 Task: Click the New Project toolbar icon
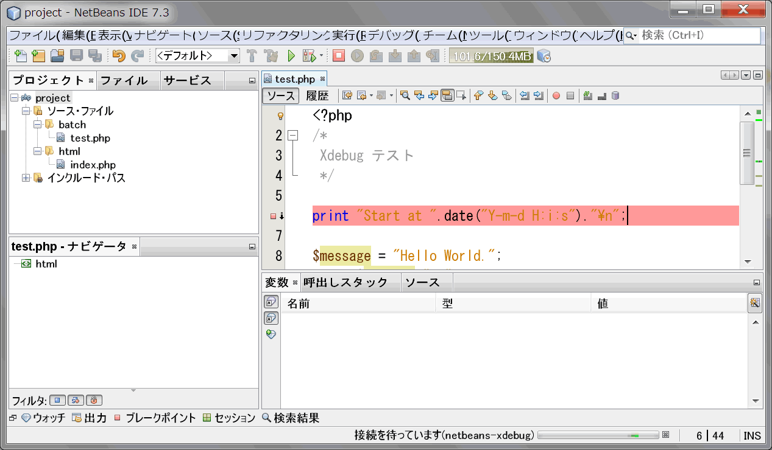click(x=39, y=56)
